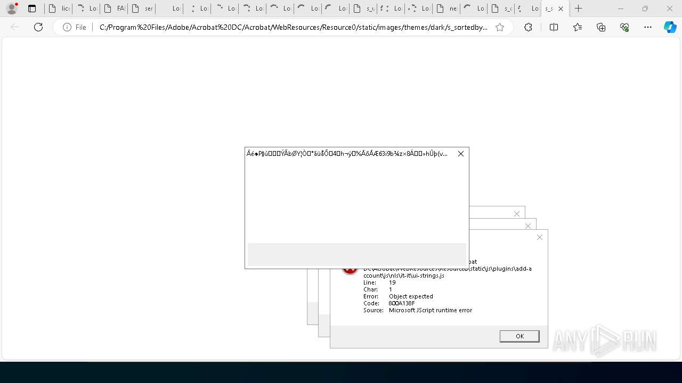682x383 pixels.
Task: Enable split screen view
Action: click(554, 27)
